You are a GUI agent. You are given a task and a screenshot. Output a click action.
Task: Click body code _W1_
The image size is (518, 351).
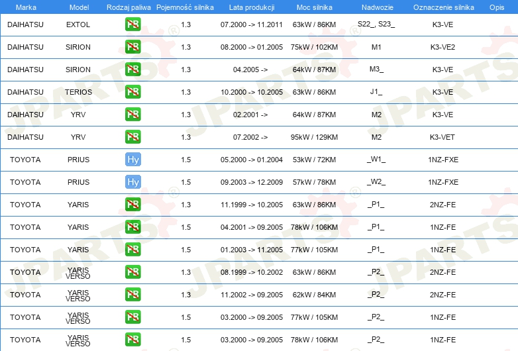(376, 159)
